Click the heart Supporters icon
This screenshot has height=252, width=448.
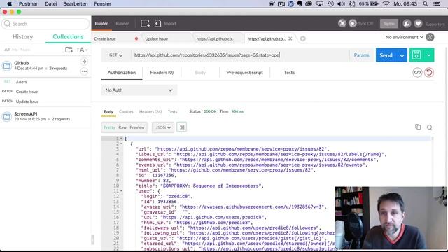[x=418, y=23]
